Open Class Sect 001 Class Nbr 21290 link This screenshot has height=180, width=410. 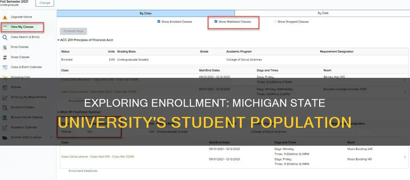click(98, 156)
